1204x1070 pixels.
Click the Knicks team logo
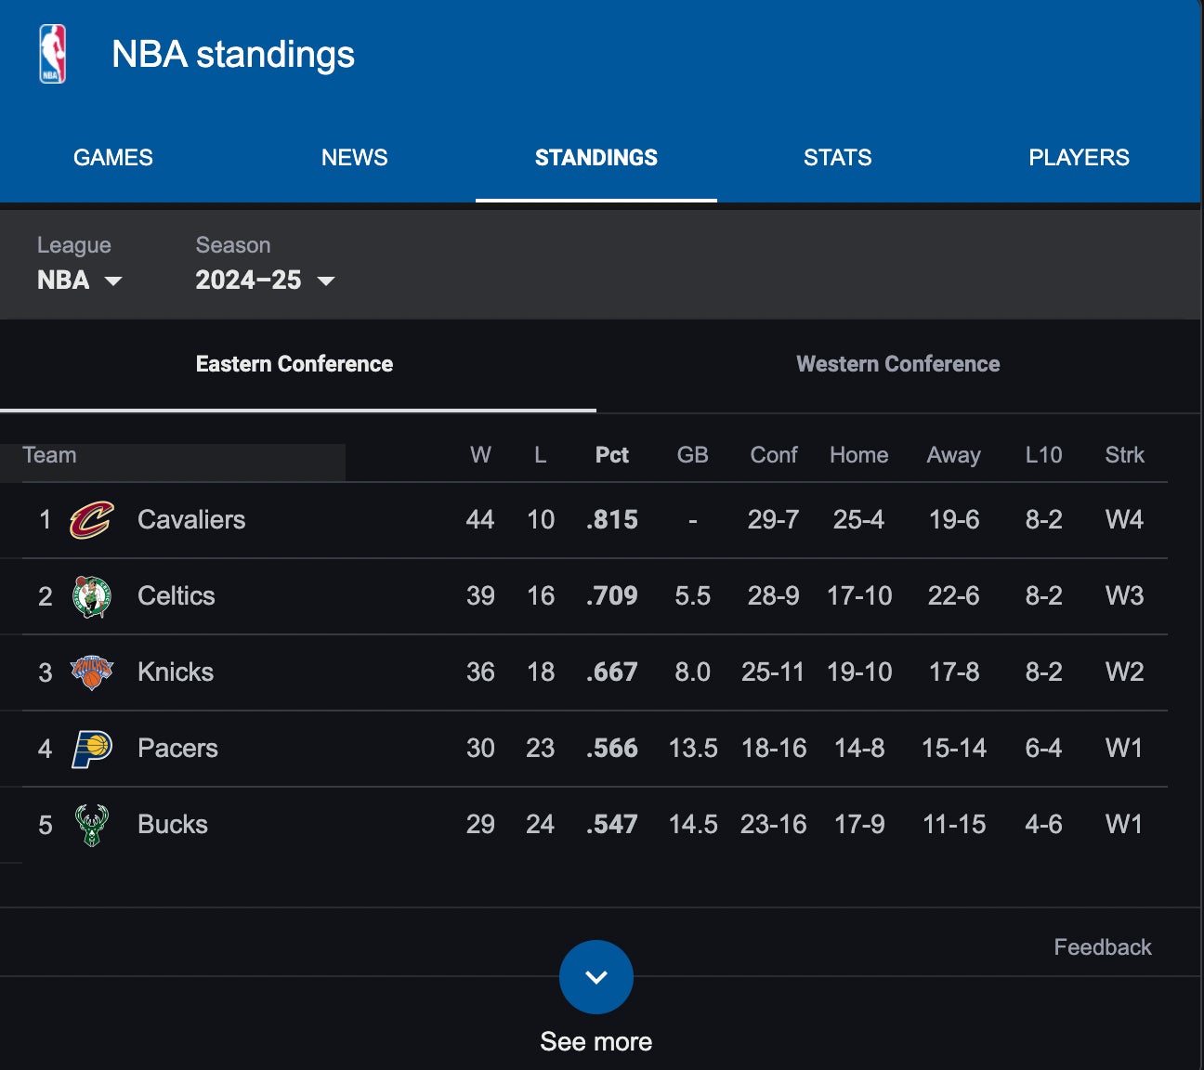[92, 672]
